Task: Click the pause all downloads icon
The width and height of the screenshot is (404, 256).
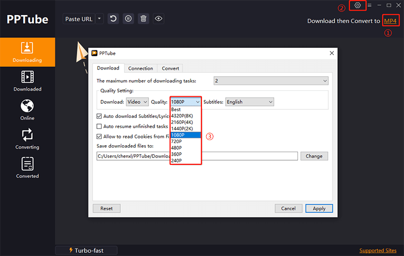Action: [x=128, y=19]
